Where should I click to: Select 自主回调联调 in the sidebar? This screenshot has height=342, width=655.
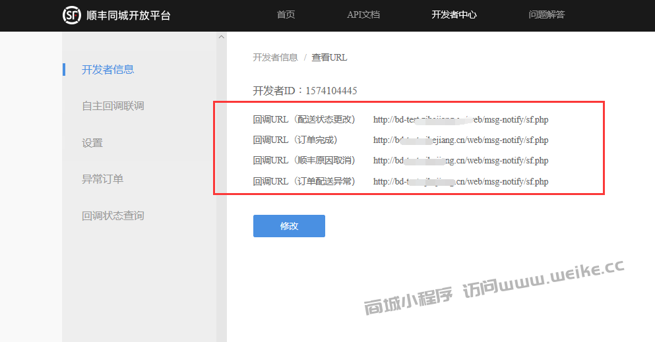(x=113, y=106)
